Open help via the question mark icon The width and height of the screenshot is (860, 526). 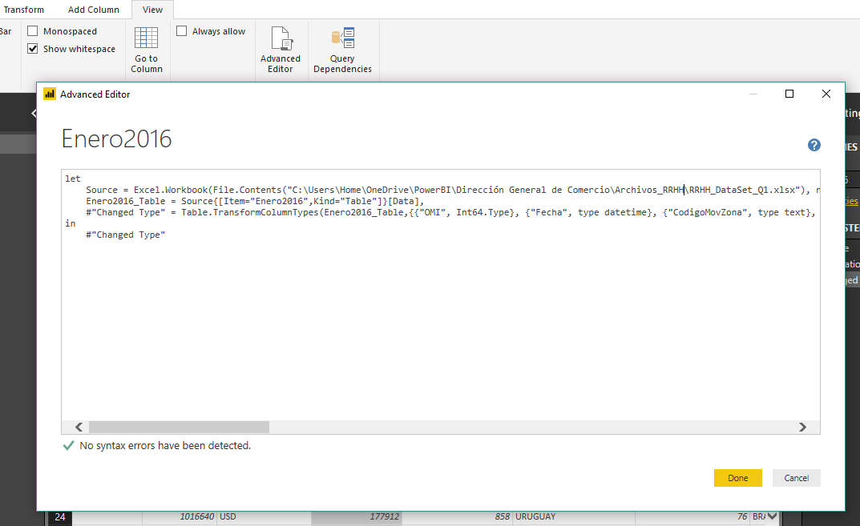pos(814,145)
